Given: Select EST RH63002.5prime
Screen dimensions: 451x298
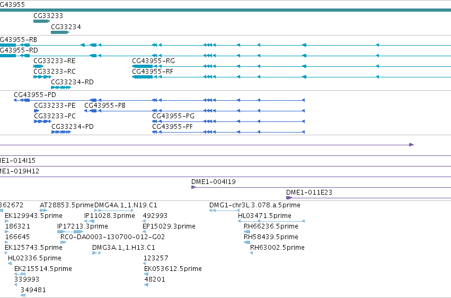Looking at the screenshot, I should pyautogui.click(x=277, y=248).
